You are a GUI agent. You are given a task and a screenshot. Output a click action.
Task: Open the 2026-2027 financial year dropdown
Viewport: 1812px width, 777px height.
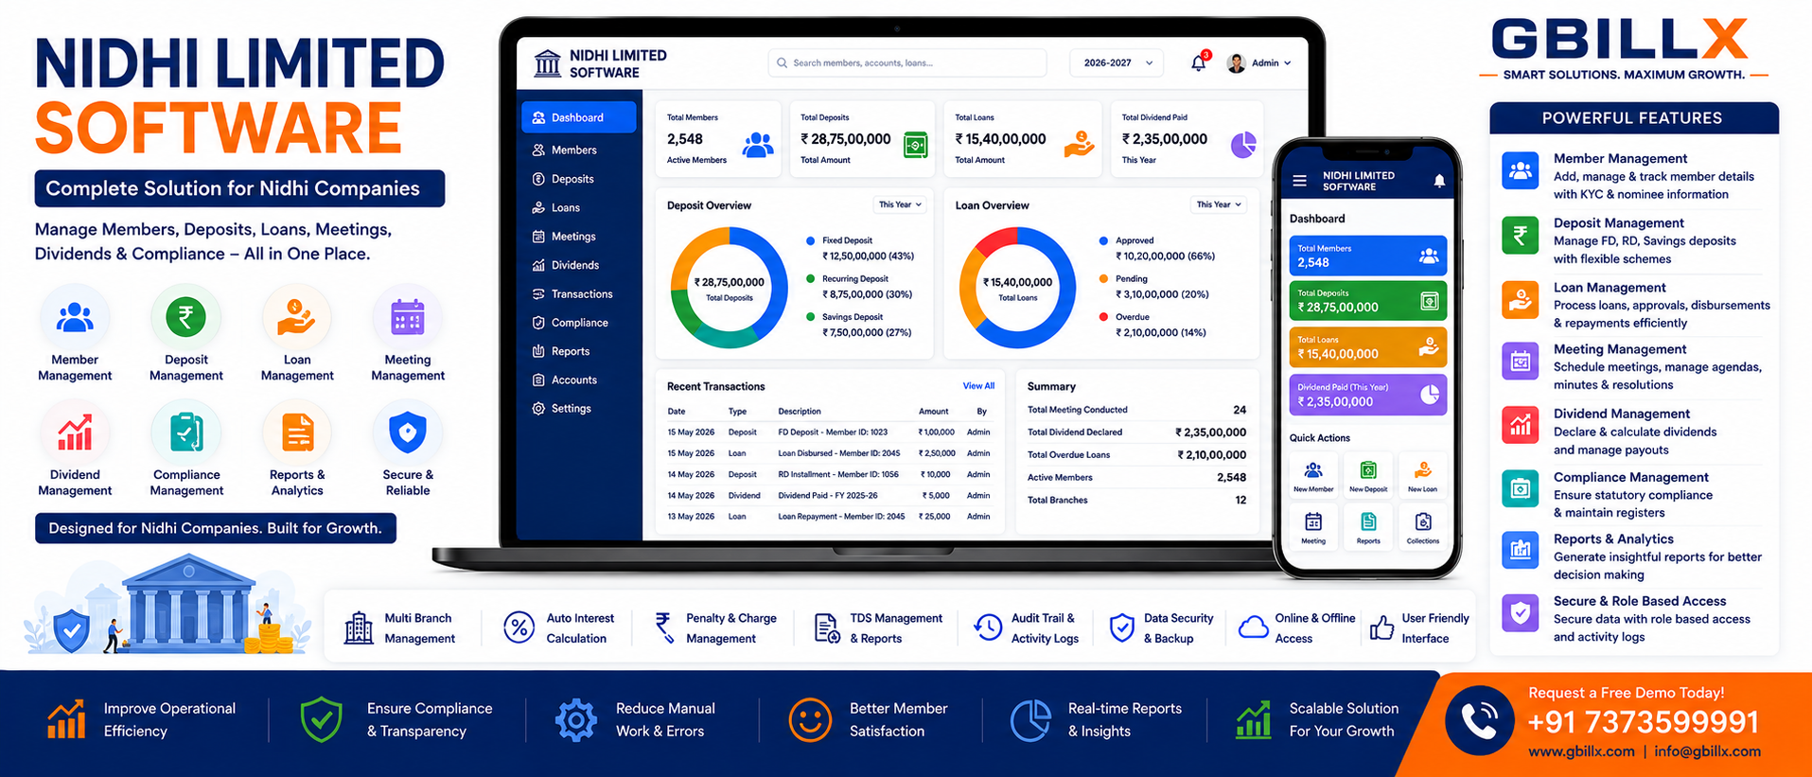pos(1117,62)
